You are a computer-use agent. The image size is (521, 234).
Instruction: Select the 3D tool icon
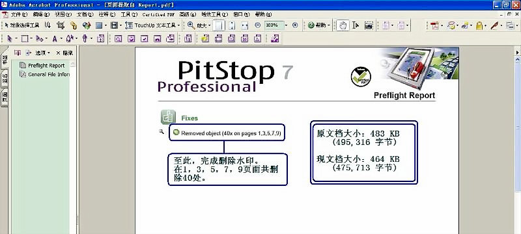(x=87, y=25)
